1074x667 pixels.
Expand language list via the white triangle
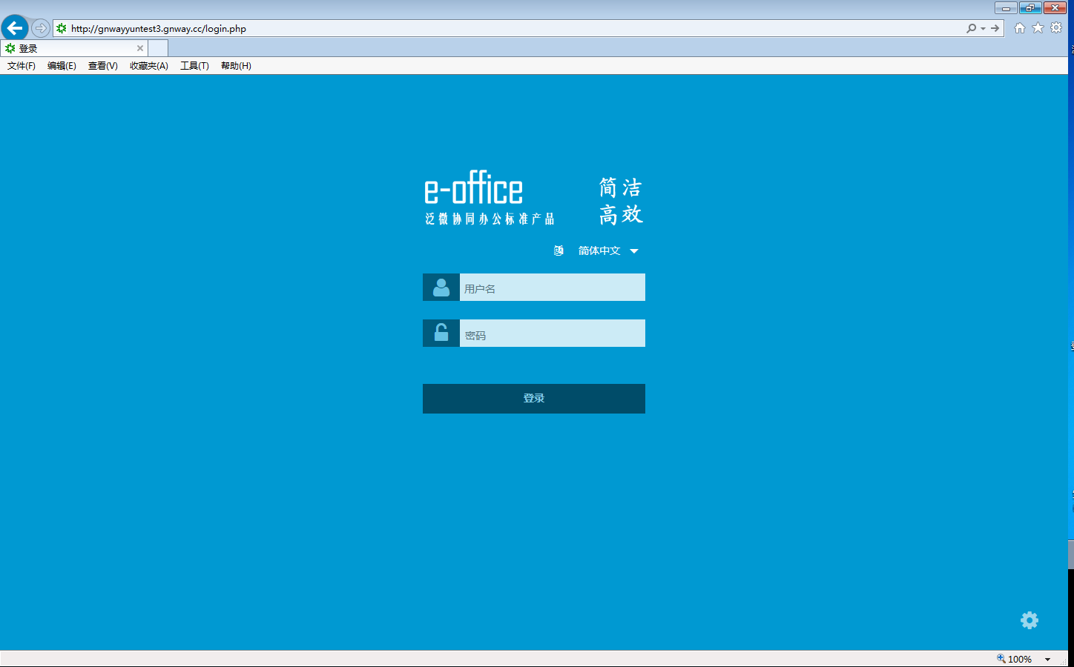(634, 251)
